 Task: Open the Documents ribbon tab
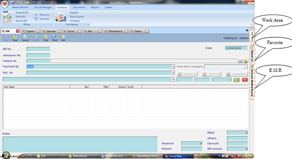coord(79,7)
